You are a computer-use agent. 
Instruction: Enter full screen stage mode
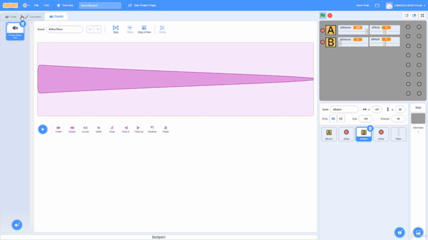click(422, 15)
